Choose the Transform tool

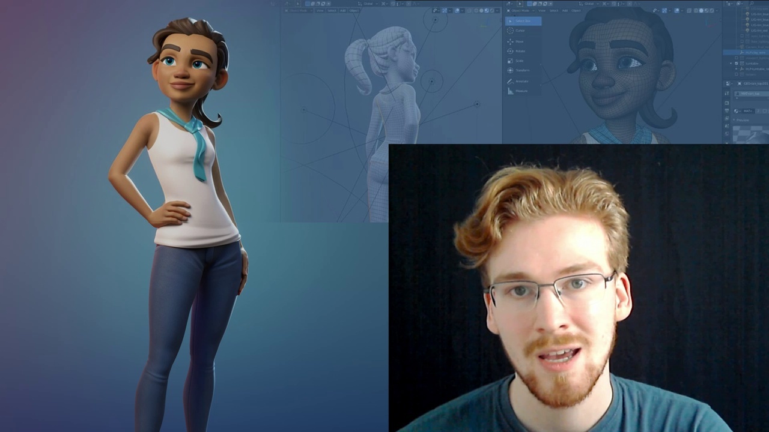coord(520,70)
